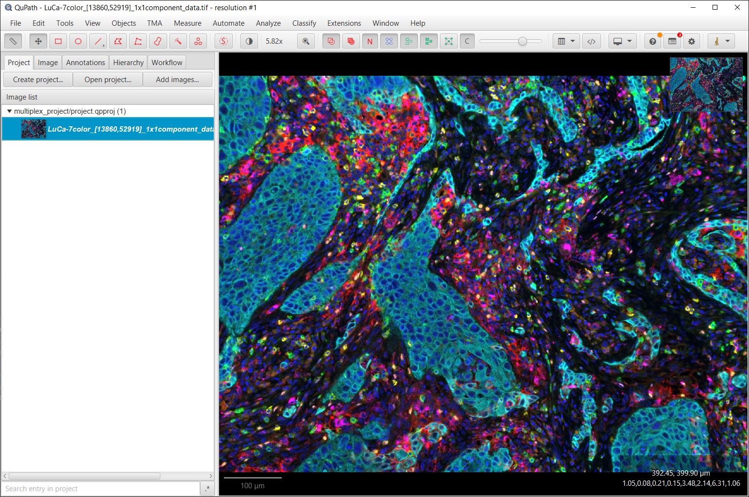Toggle fill annotations button
The width and height of the screenshot is (749, 497).
coord(351,41)
